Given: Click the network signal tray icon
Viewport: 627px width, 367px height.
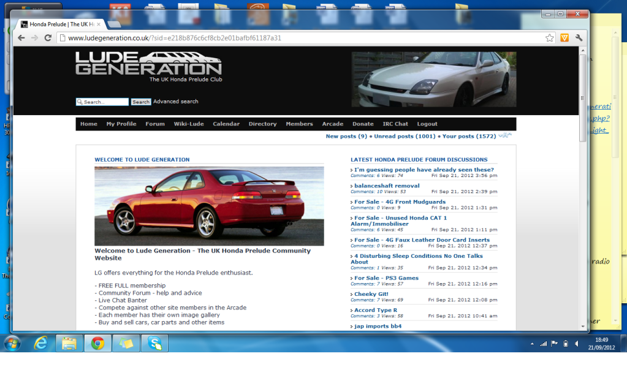Looking at the screenshot, I should coord(544,344).
